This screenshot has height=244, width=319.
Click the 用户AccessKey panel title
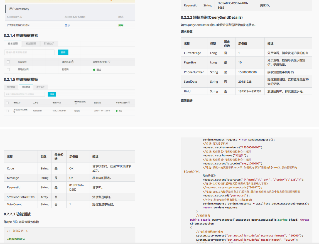pos(19,9)
